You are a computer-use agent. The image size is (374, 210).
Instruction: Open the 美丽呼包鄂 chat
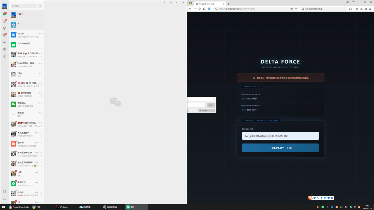[27, 94]
